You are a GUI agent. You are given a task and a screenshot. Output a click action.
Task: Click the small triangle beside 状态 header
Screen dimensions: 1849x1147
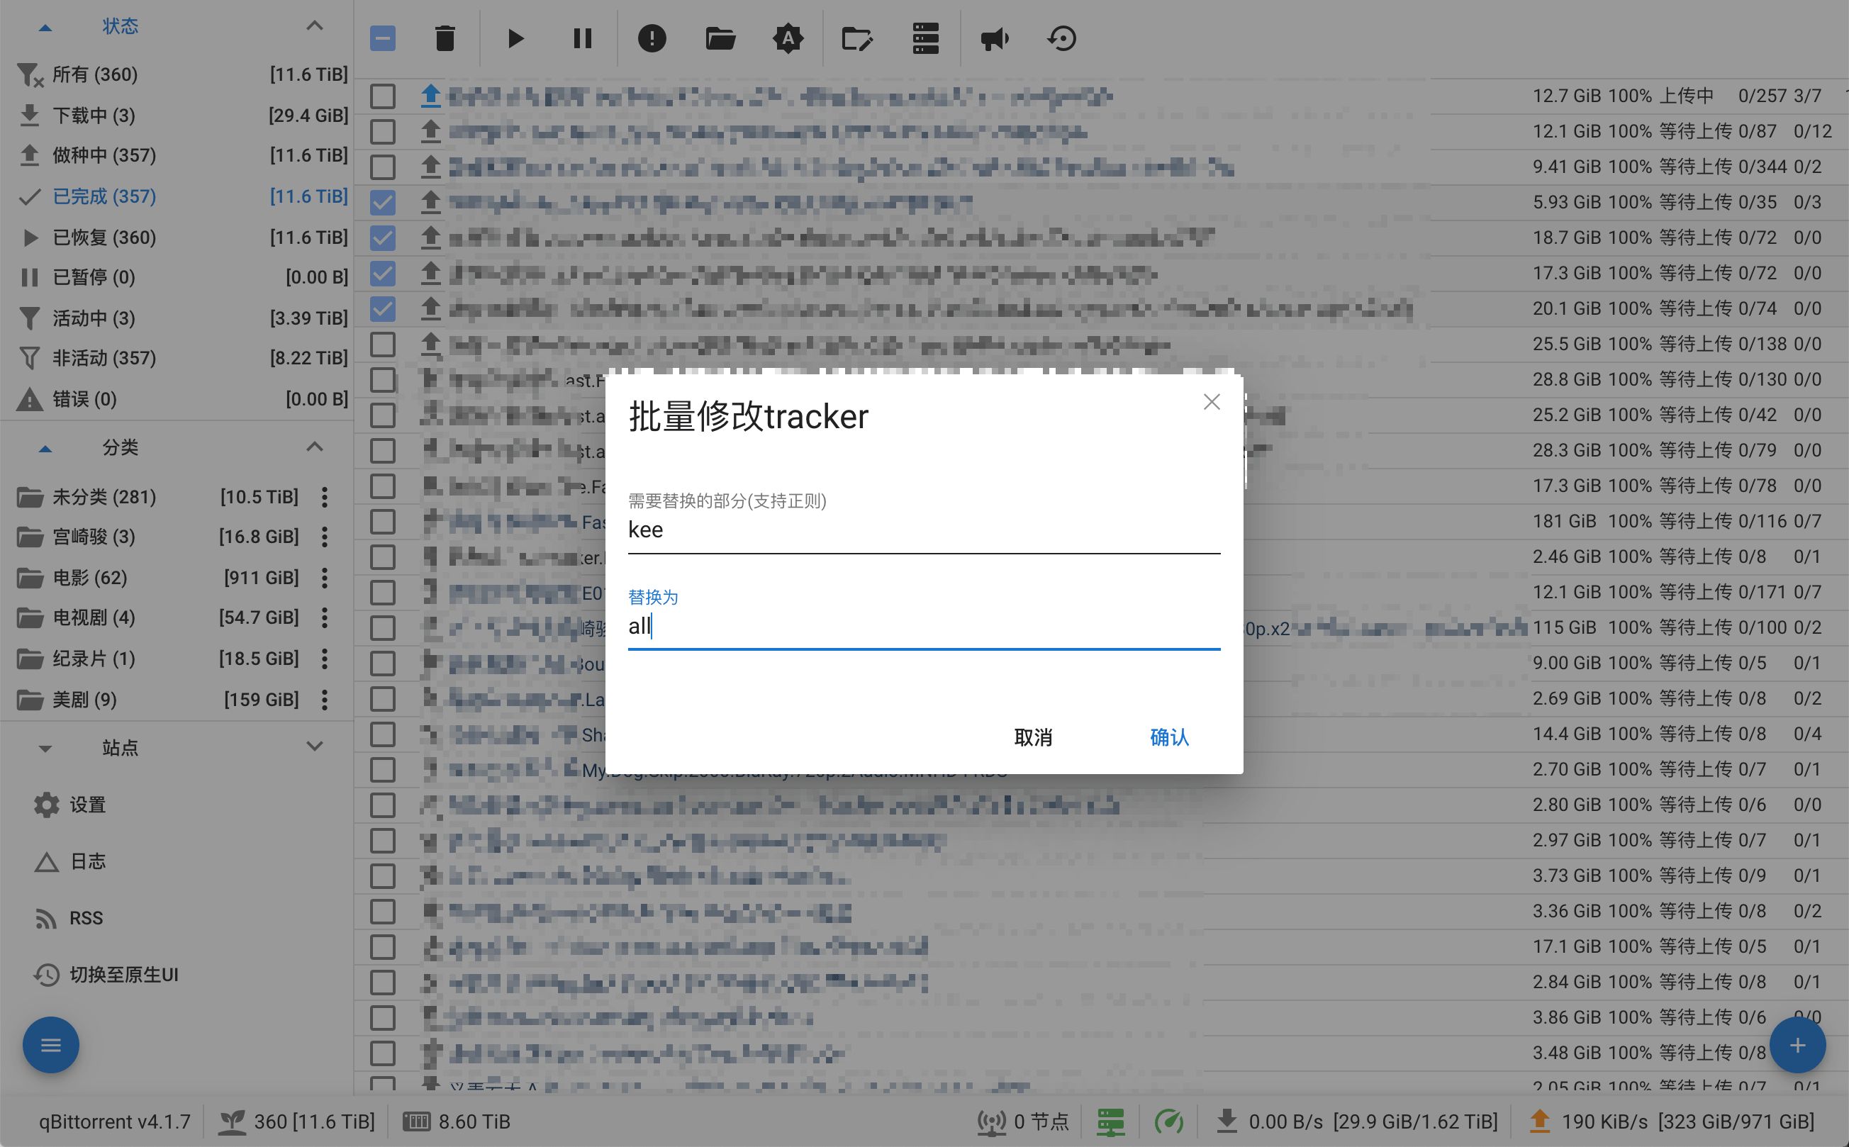(x=45, y=28)
